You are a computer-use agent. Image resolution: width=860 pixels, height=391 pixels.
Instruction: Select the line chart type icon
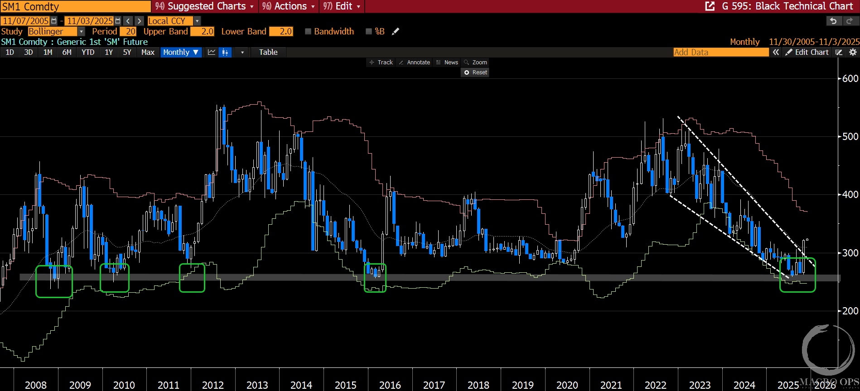(212, 52)
